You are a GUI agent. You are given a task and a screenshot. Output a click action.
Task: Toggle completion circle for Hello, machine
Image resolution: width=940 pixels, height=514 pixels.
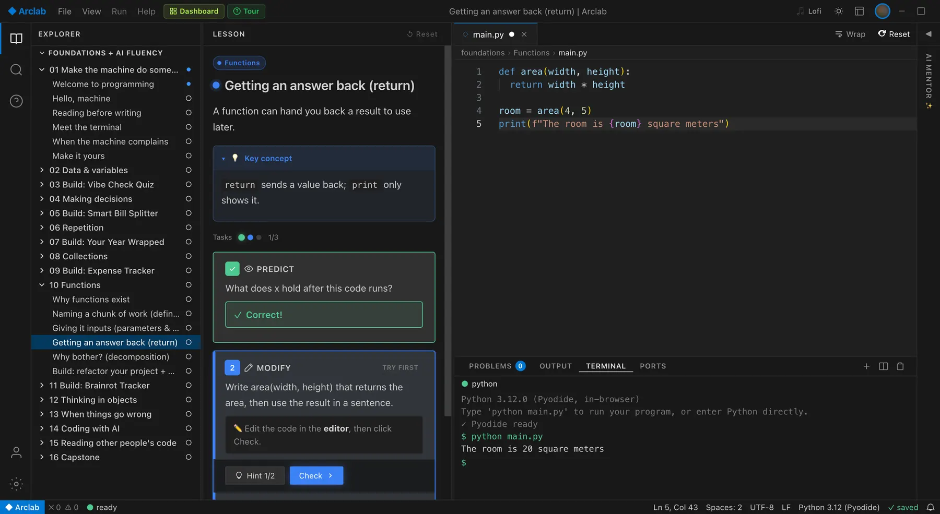point(189,99)
